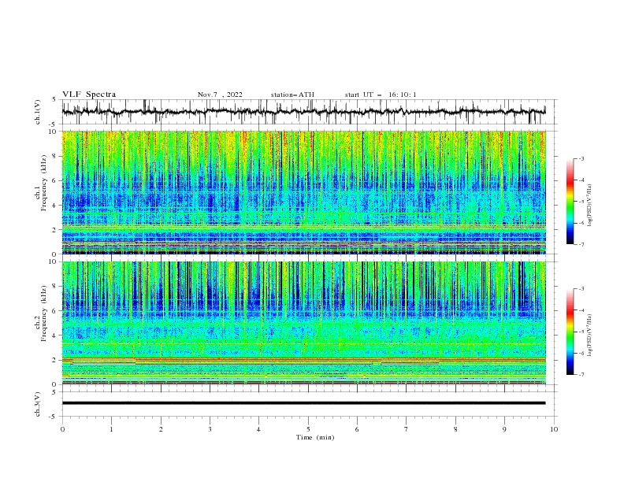The width and height of the screenshot is (624, 482).
Task: Click inside the ch.2 spectrogram panel
Action: 303,323
